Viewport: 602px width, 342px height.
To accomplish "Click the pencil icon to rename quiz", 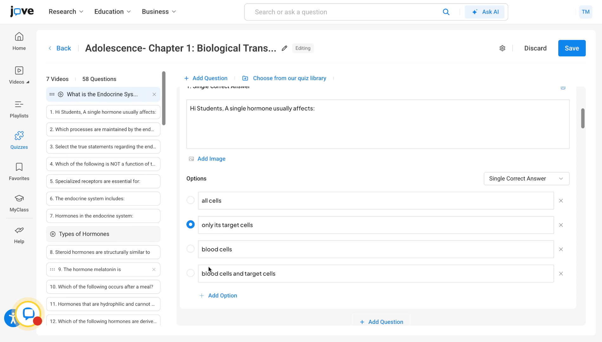I will point(284,48).
